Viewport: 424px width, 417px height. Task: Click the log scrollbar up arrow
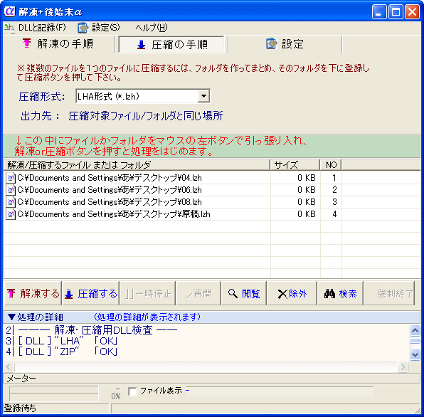(x=415, y=330)
